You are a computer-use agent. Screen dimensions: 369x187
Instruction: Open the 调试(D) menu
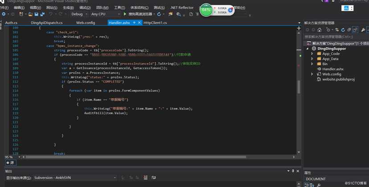click(x=85, y=8)
